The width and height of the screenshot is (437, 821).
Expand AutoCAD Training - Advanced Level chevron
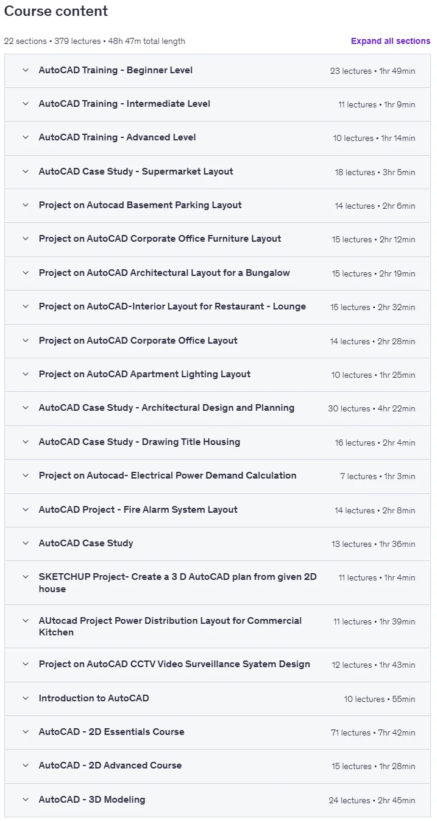tap(26, 137)
